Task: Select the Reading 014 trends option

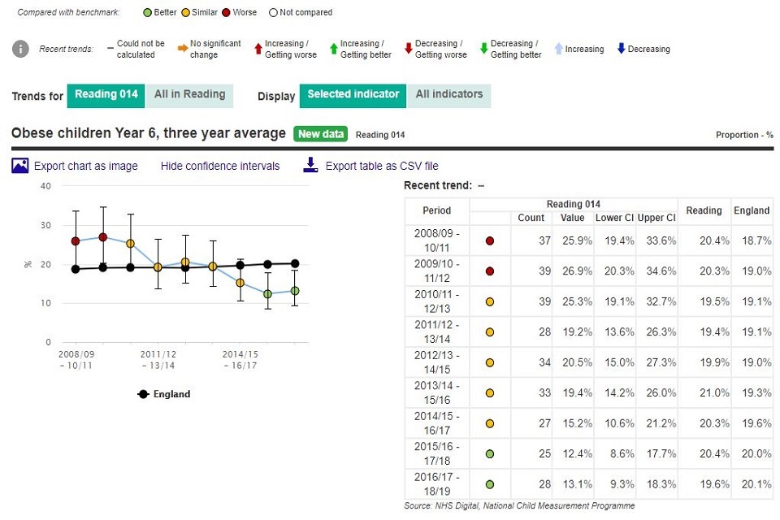Action: click(x=106, y=94)
